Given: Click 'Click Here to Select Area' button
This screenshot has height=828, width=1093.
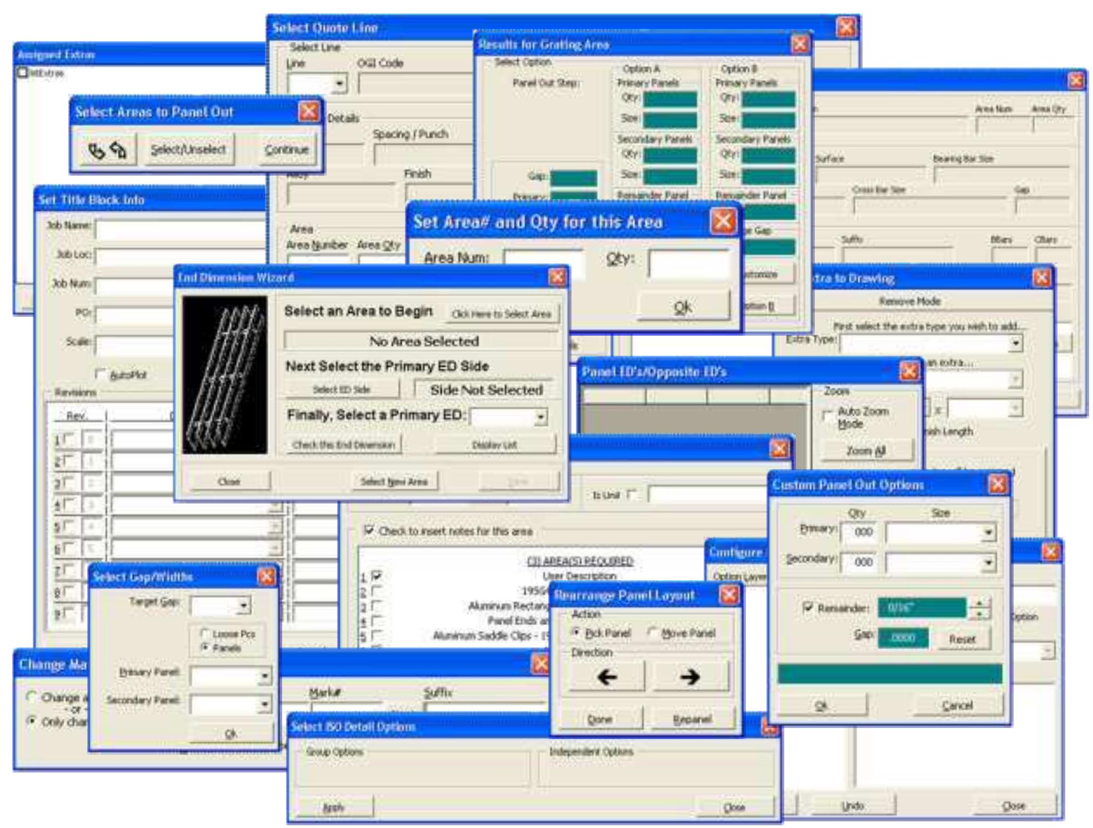Looking at the screenshot, I should (x=501, y=314).
